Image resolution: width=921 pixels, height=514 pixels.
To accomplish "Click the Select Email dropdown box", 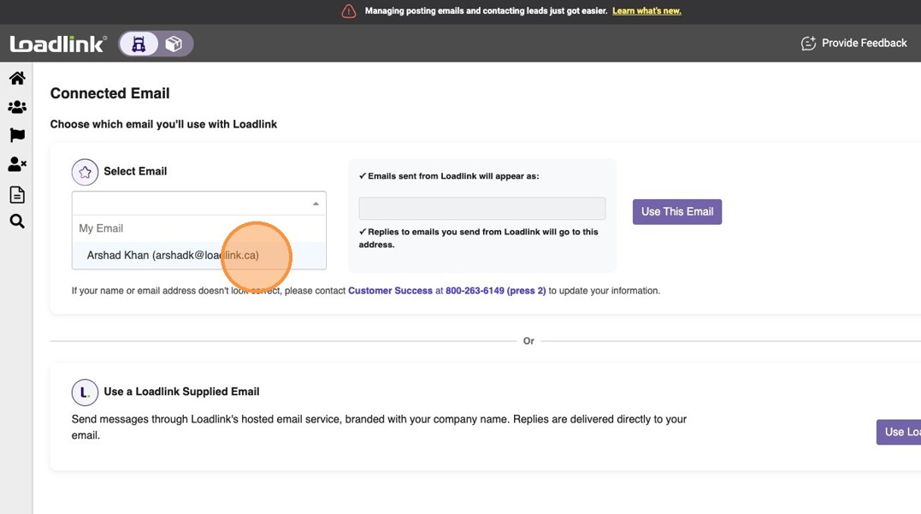I will [198, 204].
